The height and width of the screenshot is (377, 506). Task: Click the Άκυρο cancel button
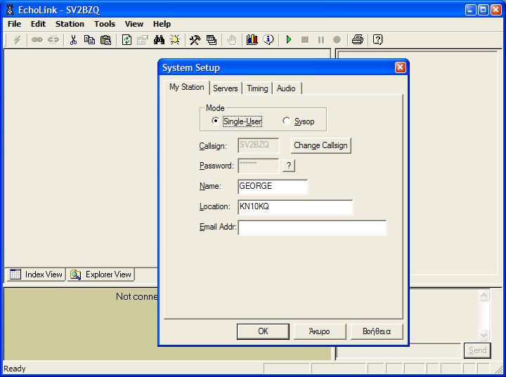pyautogui.click(x=320, y=331)
